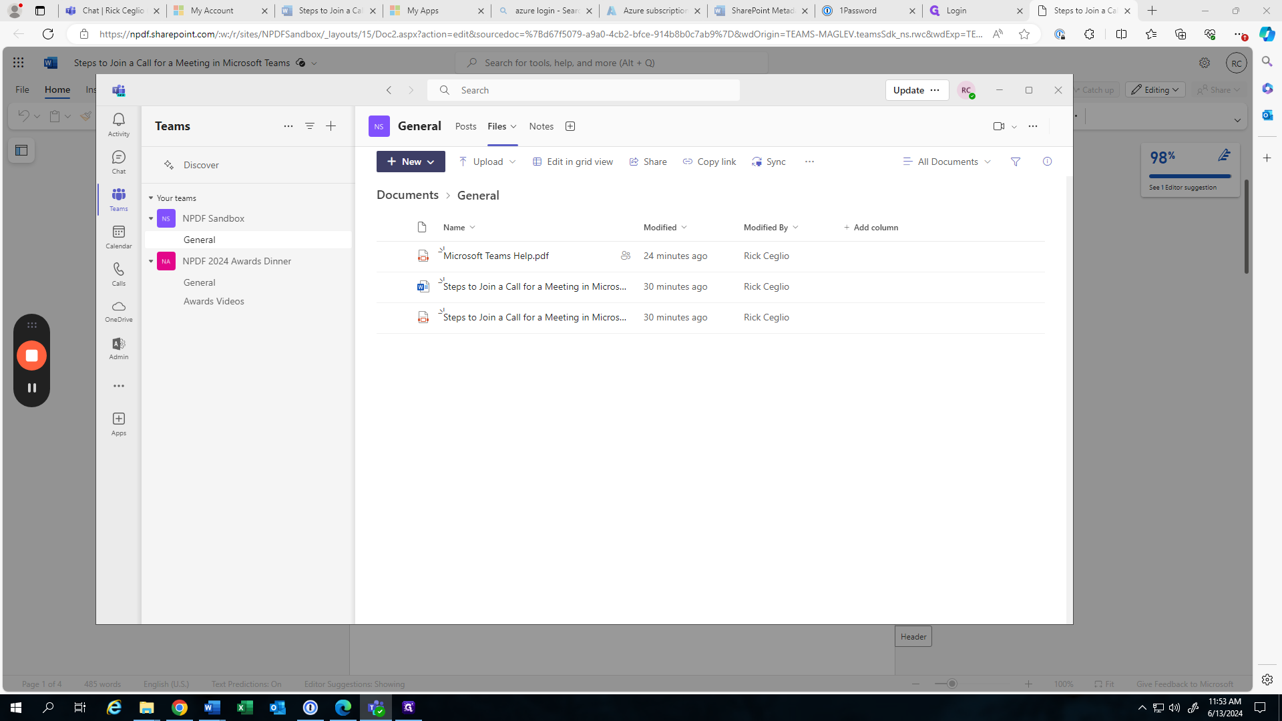Viewport: 1282px width, 721px height.
Task: Open Word settings gear
Action: click(1205, 63)
